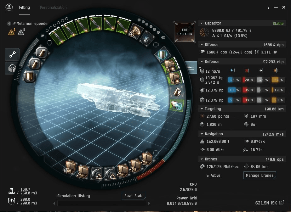Open the wrench hardware browser panel
Viewport: 291px width, 212px height.
12,54
